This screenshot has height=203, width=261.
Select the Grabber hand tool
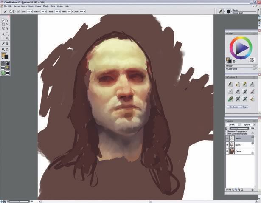(x=7, y=49)
